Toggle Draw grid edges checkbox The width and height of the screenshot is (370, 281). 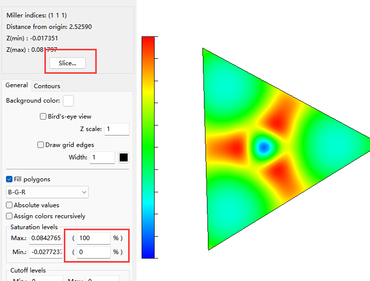pos(40,145)
